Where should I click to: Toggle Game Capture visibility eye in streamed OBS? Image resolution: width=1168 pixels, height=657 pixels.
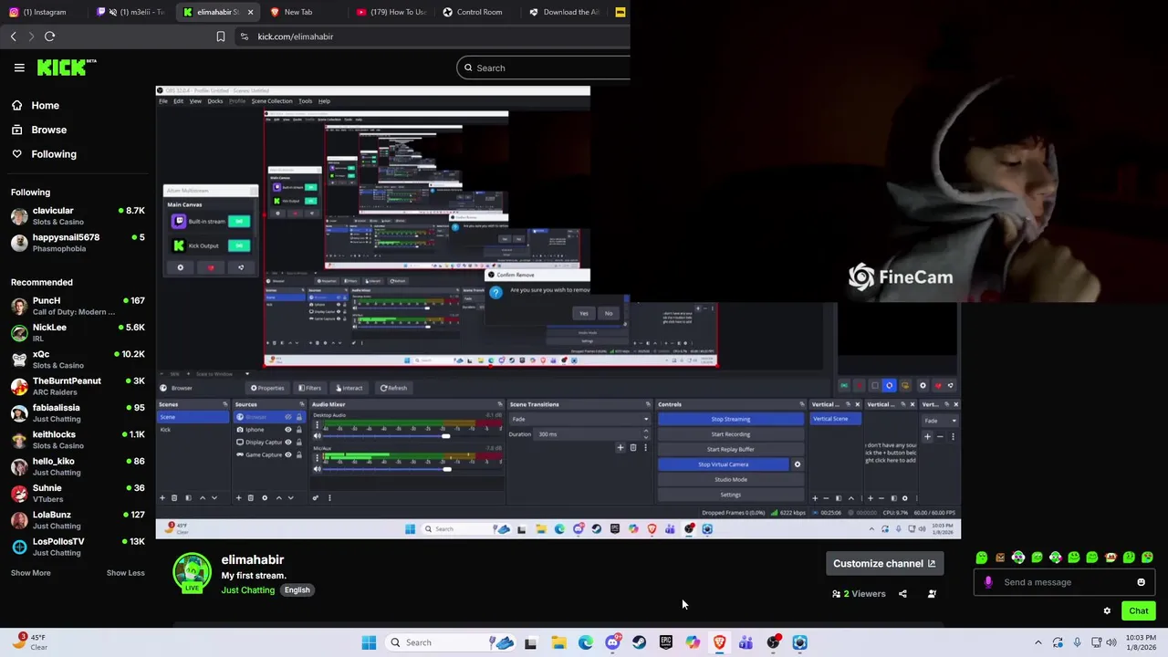coord(288,454)
